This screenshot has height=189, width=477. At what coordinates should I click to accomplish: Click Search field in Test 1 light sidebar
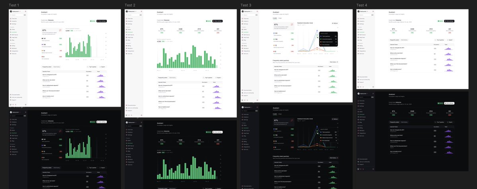tap(18, 15)
